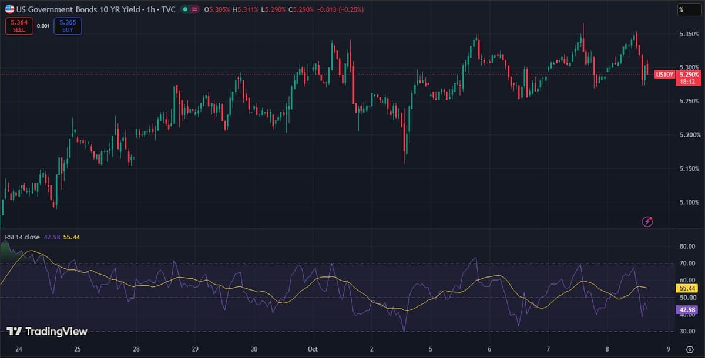The width and height of the screenshot is (705, 358).
Task: Click the RSI value 42.98 in legend
Action: pos(52,237)
